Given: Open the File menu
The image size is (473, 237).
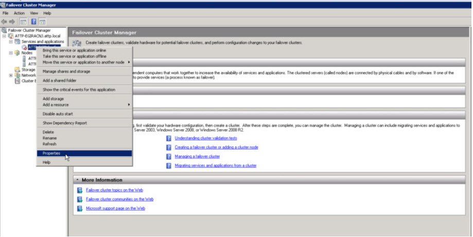Looking at the screenshot, I should pos(6,13).
